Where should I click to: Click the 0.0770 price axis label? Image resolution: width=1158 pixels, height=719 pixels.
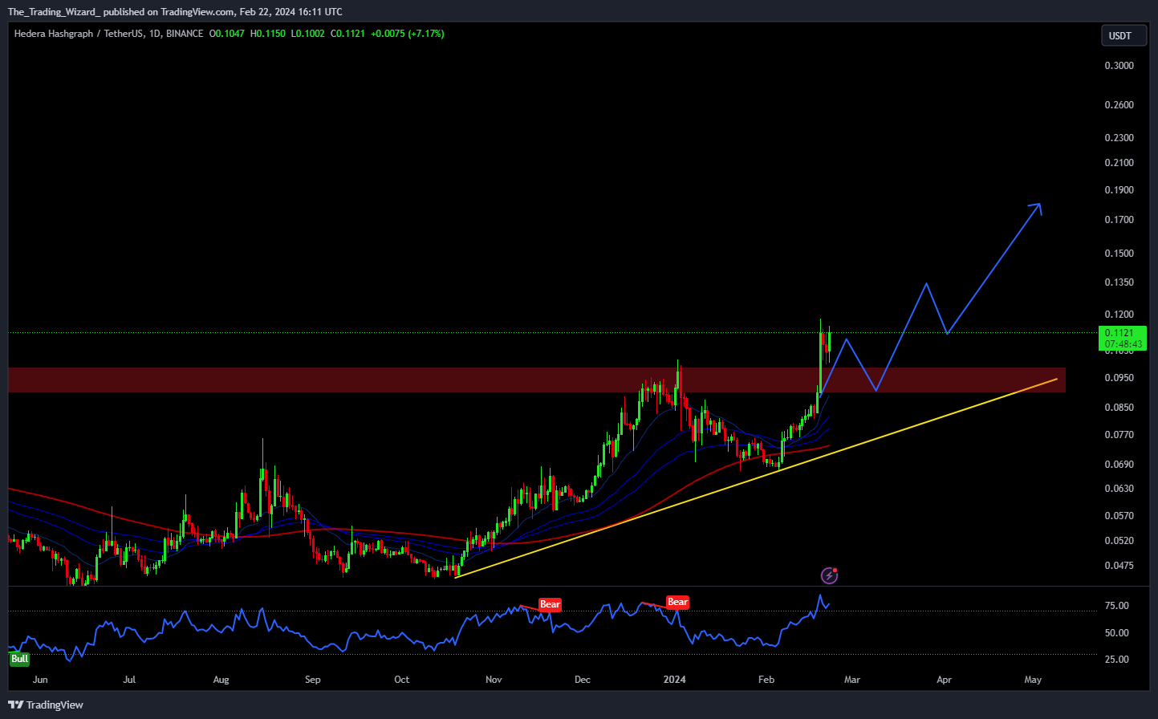click(1119, 435)
